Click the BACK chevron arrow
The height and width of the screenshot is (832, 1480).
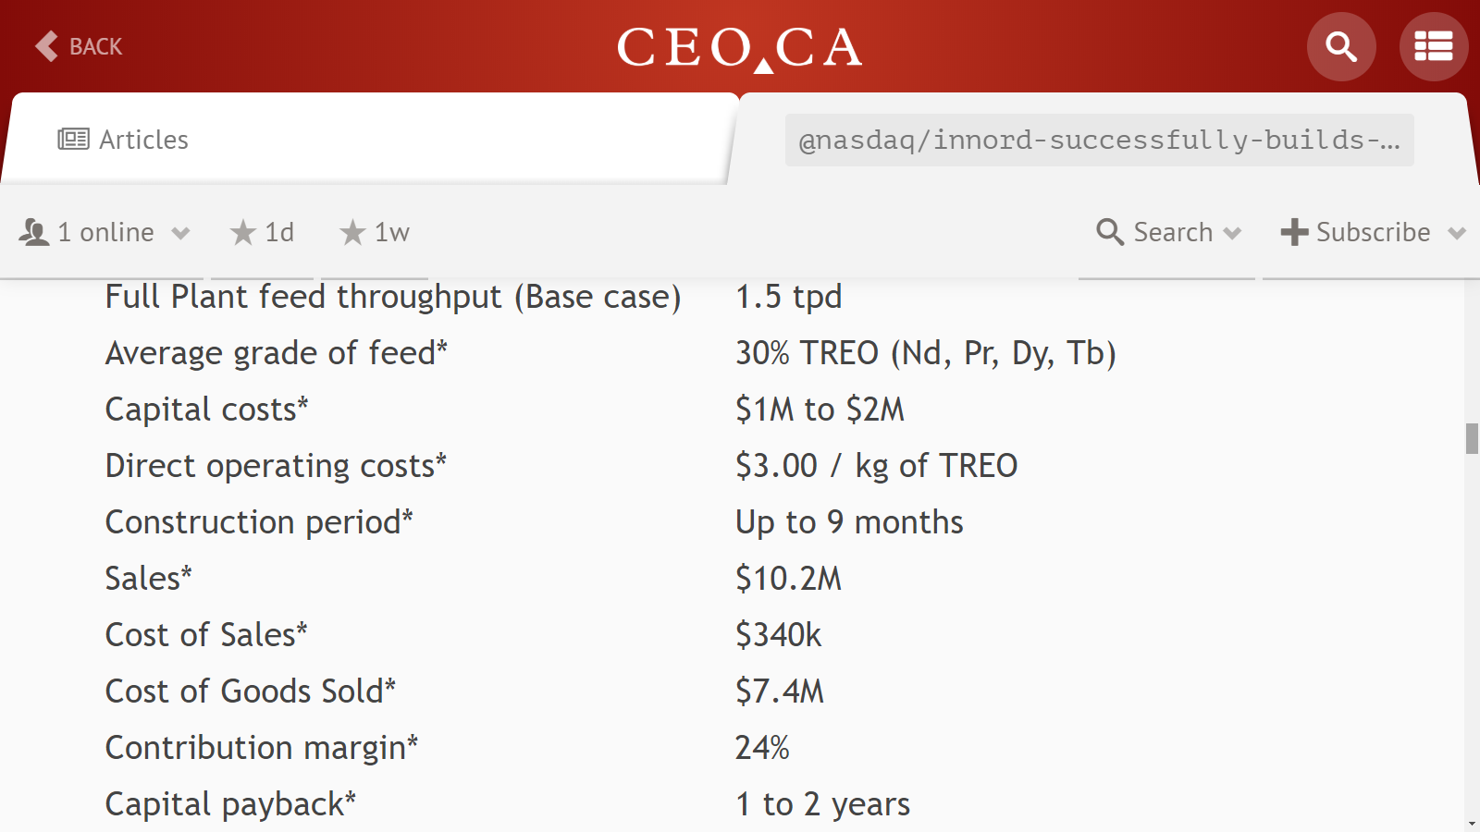46,46
